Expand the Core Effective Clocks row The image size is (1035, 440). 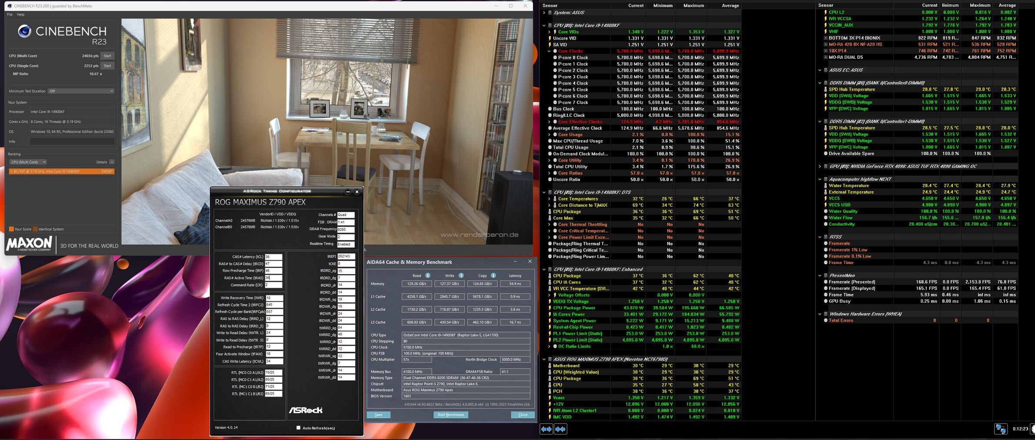coord(549,122)
